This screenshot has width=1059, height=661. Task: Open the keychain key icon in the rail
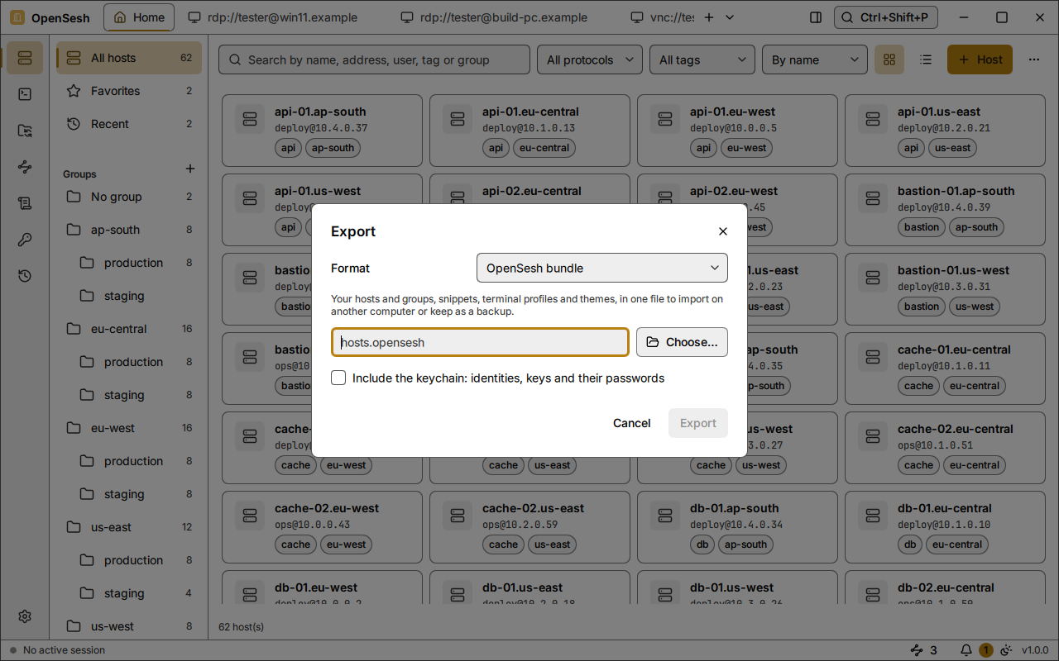tap(24, 240)
